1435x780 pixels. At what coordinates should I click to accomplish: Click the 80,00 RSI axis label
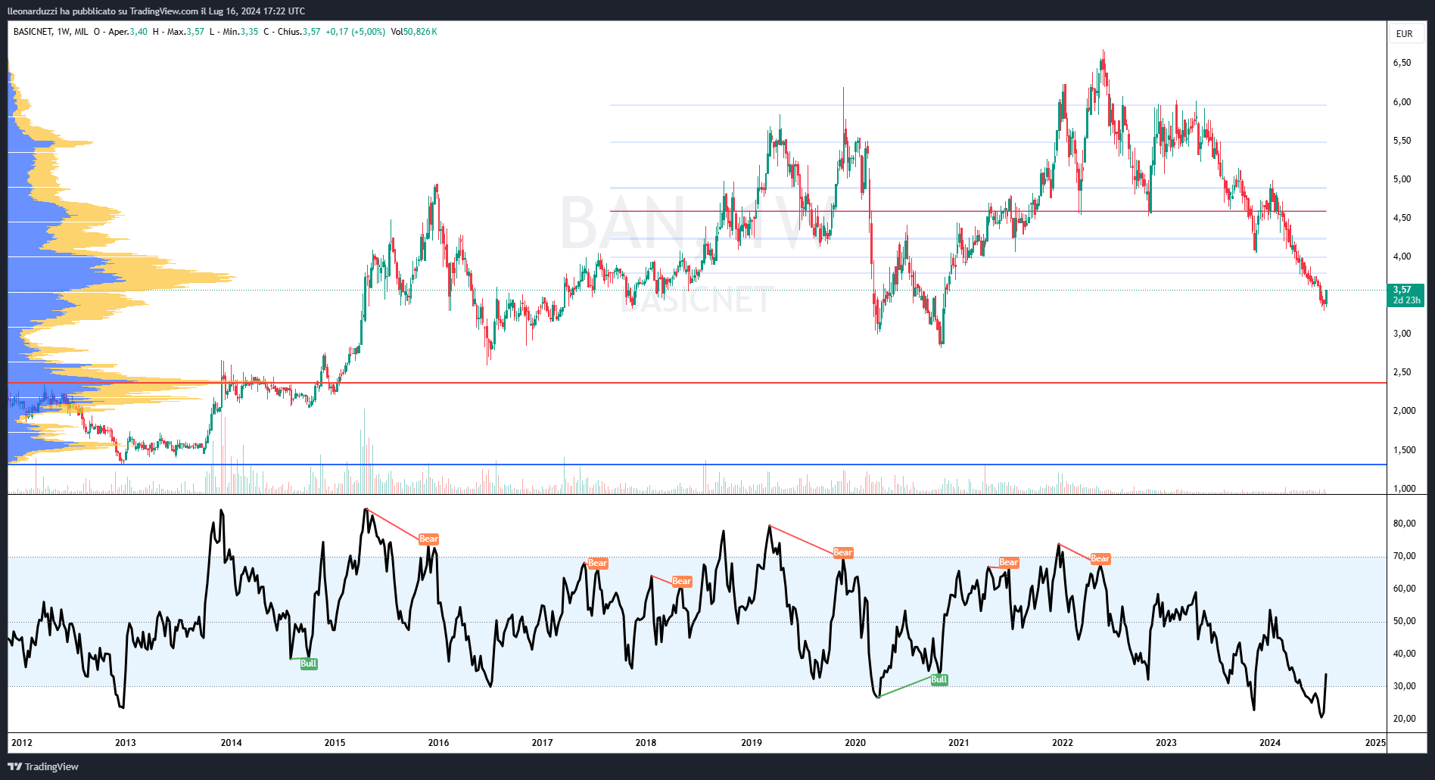(1404, 524)
